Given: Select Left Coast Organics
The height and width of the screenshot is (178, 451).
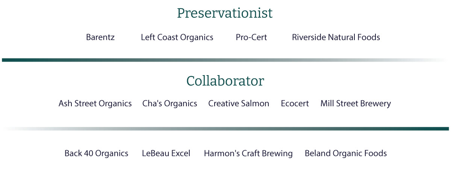Looking at the screenshot, I should pos(177,38).
